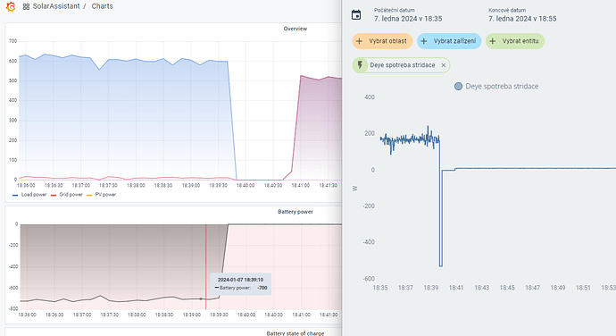Open the dashboards grid icon beside SolarAssistant
Viewport: 616px width, 336px height.
(26, 6)
